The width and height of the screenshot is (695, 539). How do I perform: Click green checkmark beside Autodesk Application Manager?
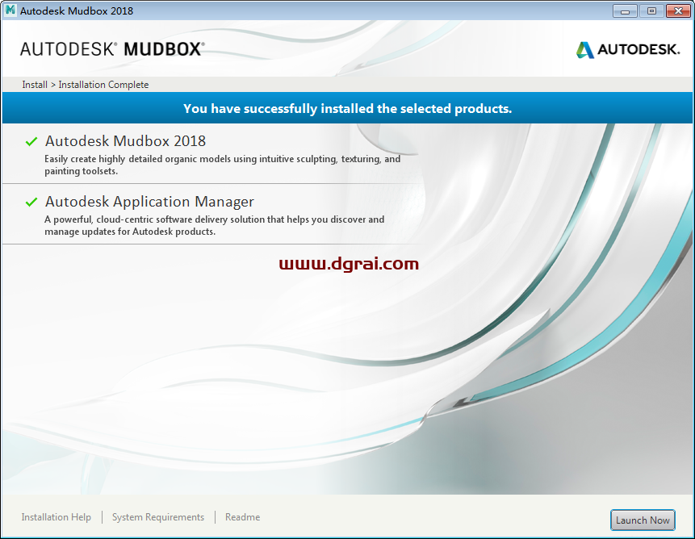pos(31,202)
